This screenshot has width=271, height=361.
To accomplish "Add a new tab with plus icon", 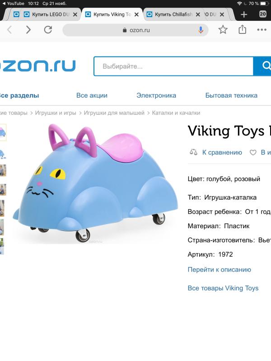I will tap(244, 14).
